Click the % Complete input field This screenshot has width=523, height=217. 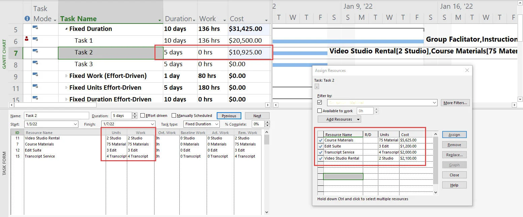pos(258,124)
